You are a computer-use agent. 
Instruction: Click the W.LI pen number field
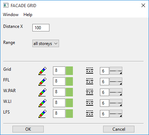(x=59, y=103)
